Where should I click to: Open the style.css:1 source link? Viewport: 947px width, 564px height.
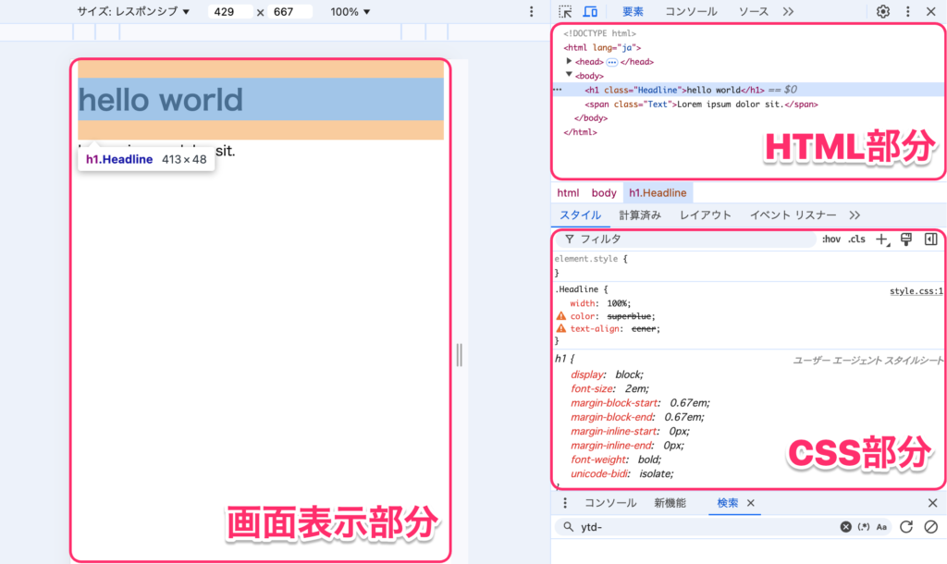916,290
